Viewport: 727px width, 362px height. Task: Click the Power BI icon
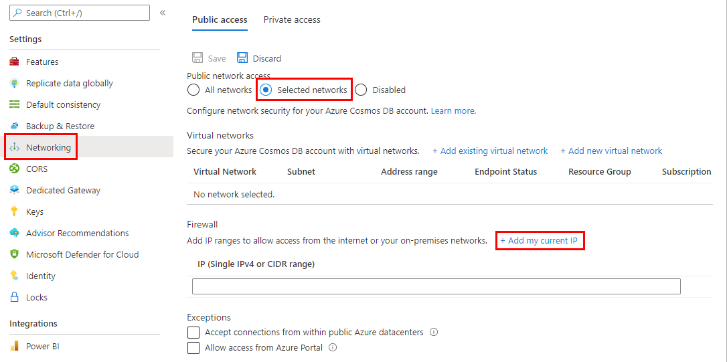(x=15, y=347)
